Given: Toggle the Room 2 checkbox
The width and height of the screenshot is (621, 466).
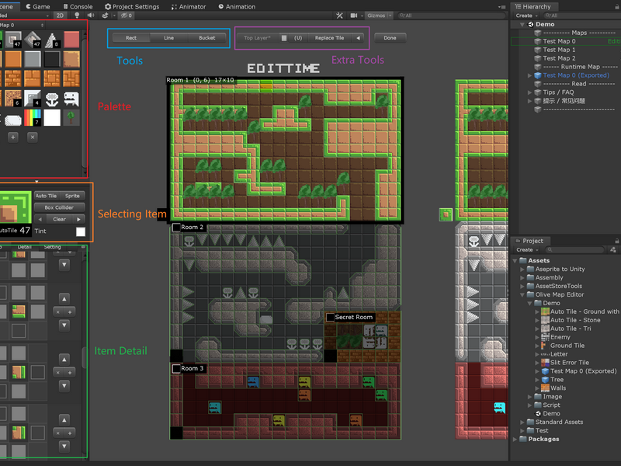Looking at the screenshot, I should point(177,228).
